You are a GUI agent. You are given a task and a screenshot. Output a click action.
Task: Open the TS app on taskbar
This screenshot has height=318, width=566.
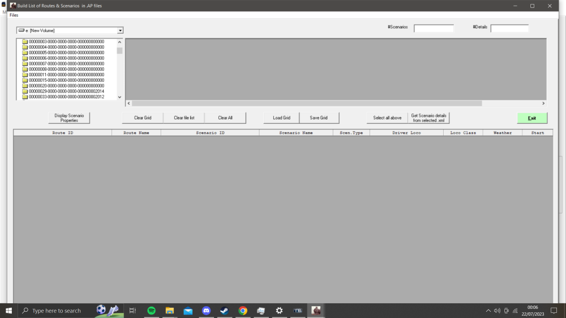[298, 311]
